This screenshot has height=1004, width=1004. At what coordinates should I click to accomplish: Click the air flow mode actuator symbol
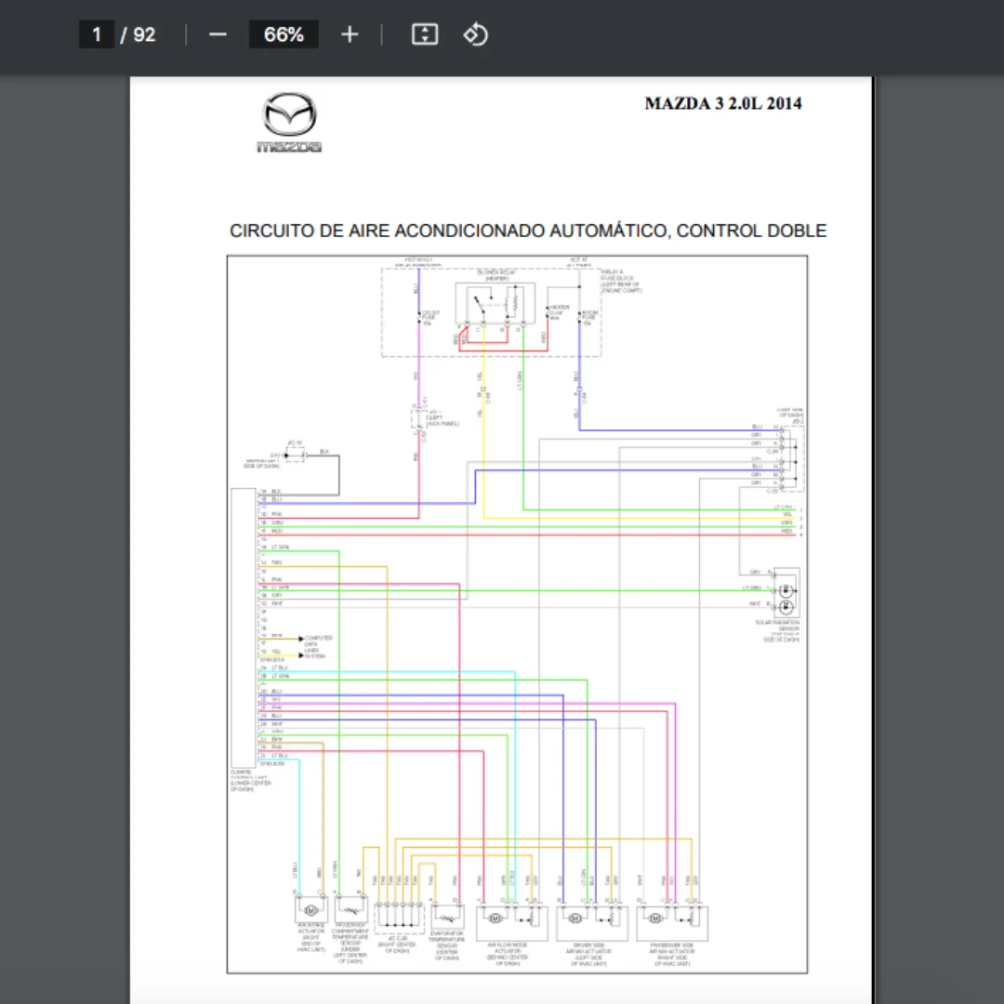click(512, 923)
